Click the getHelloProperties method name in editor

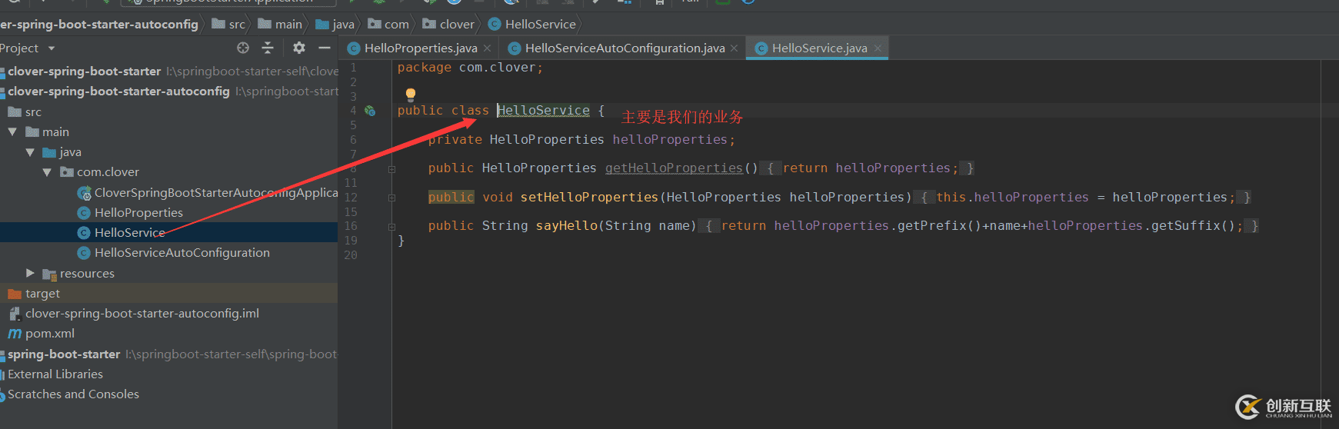[x=674, y=168]
